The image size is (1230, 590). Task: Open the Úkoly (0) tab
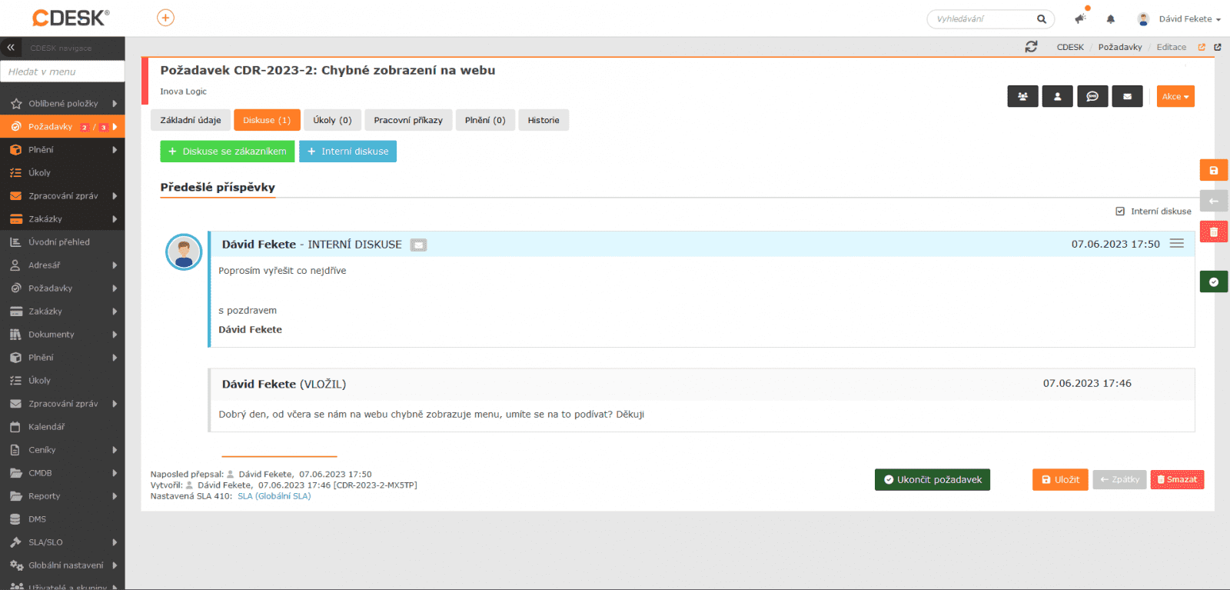(332, 120)
